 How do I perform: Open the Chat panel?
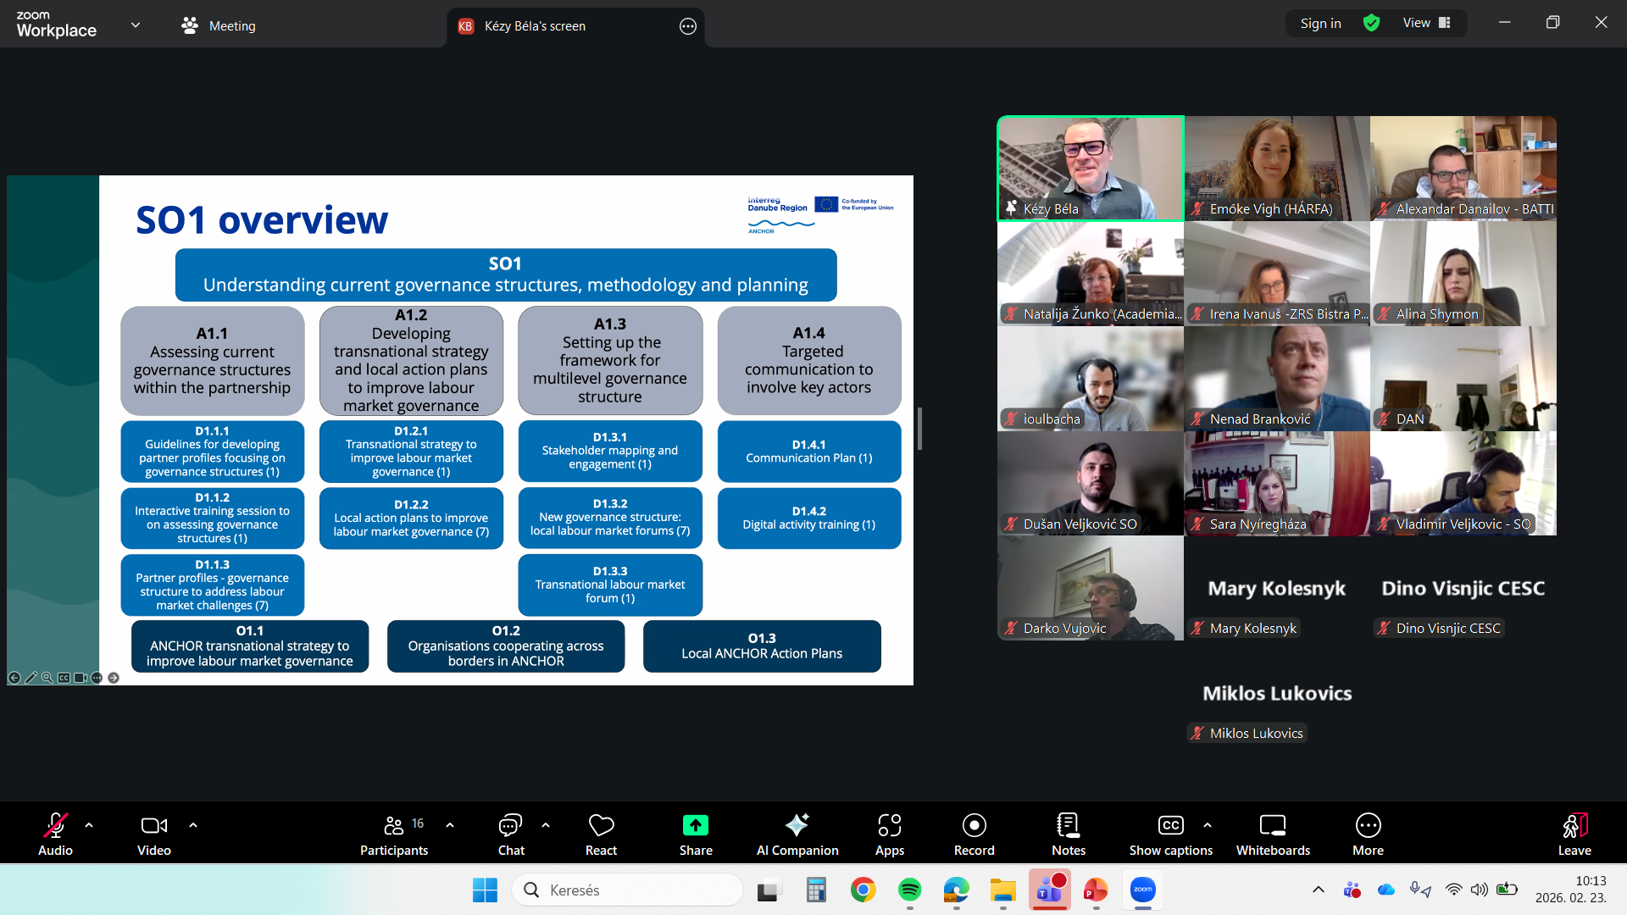click(x=510, y=834)
